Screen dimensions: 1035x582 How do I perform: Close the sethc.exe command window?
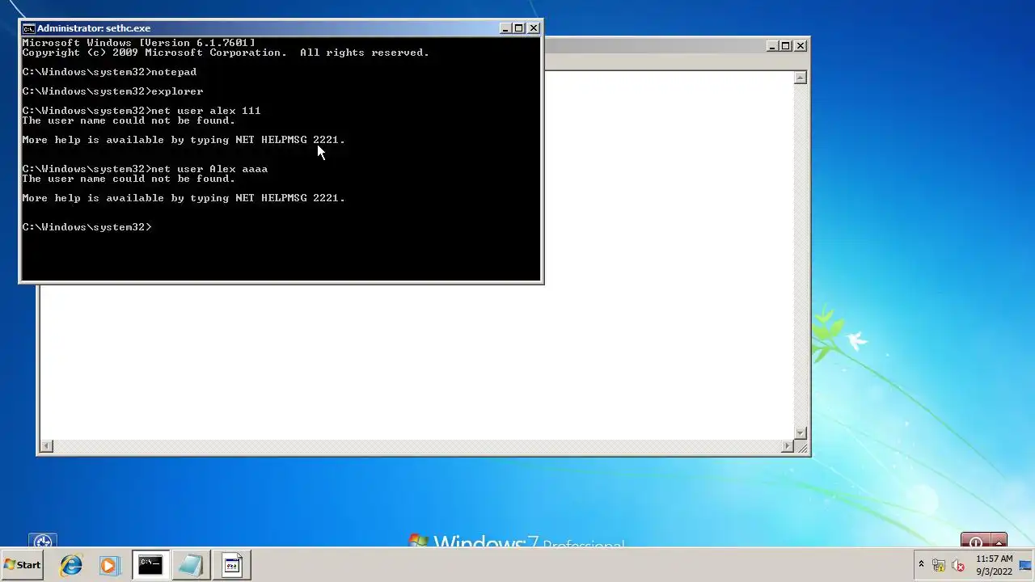tap(534, 28)
